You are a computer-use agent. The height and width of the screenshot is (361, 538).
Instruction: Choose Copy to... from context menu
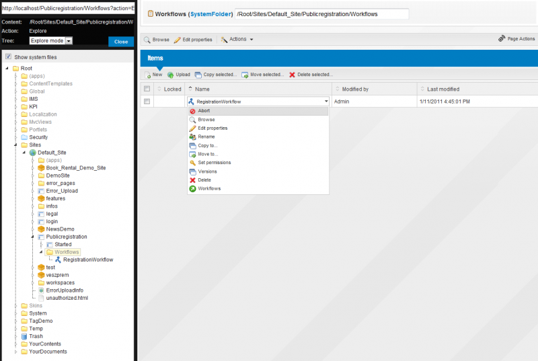[x=258, y=146]
